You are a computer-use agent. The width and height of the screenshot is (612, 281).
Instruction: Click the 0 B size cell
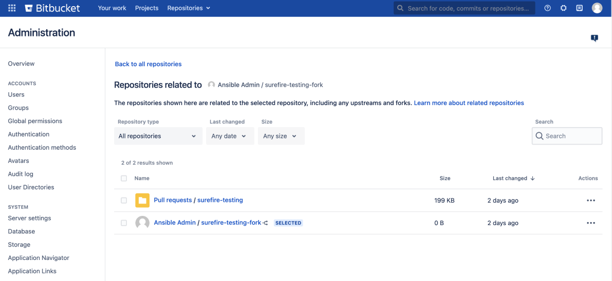point(439,223)
